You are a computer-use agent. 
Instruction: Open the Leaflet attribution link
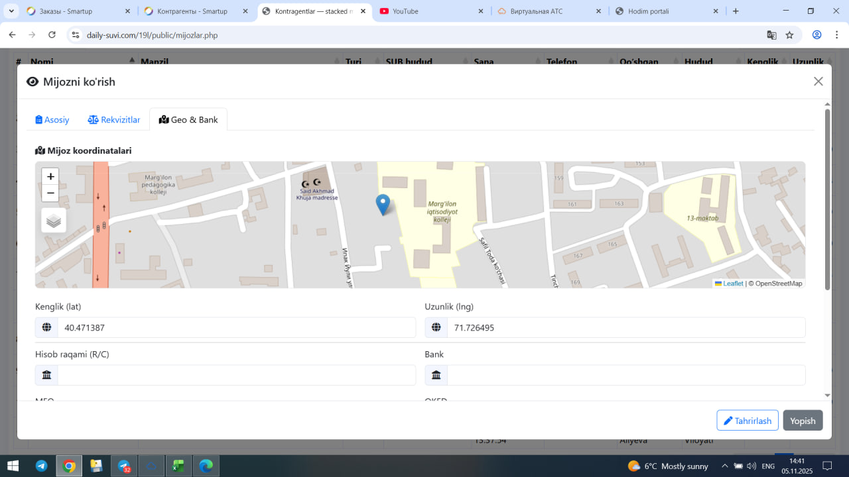732,284
